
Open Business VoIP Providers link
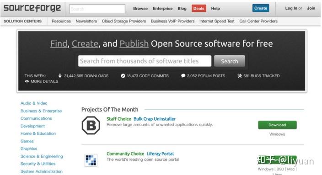[x=173, y=21]
